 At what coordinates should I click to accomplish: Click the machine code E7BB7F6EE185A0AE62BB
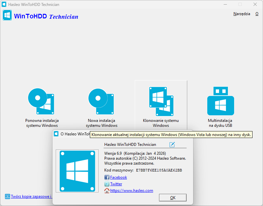tap(159, 170)
